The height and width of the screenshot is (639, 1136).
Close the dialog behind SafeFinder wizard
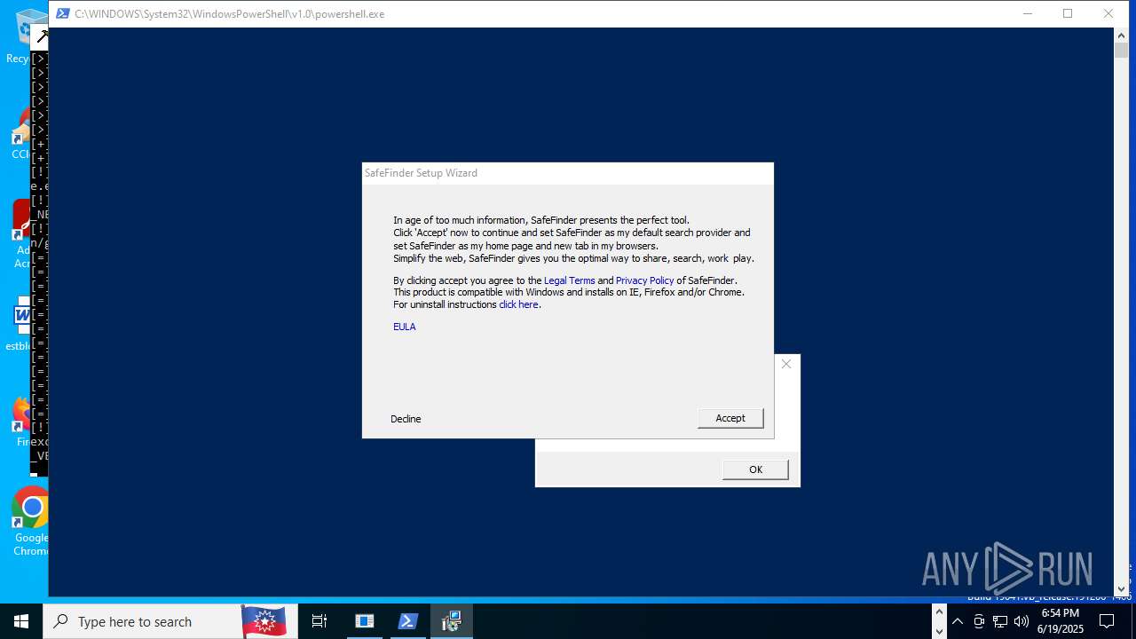786,364
